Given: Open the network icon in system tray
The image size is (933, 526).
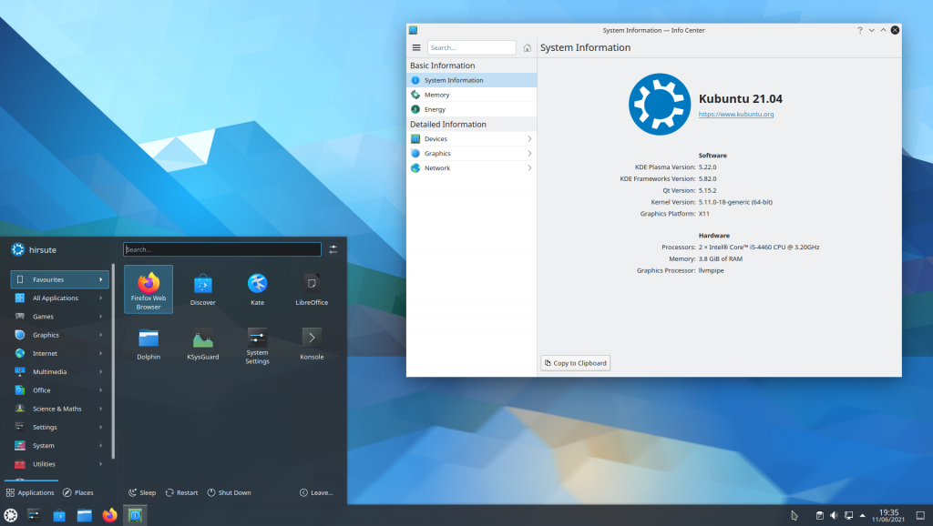Looking at the screenshot, I should click(x=848, y=515).
